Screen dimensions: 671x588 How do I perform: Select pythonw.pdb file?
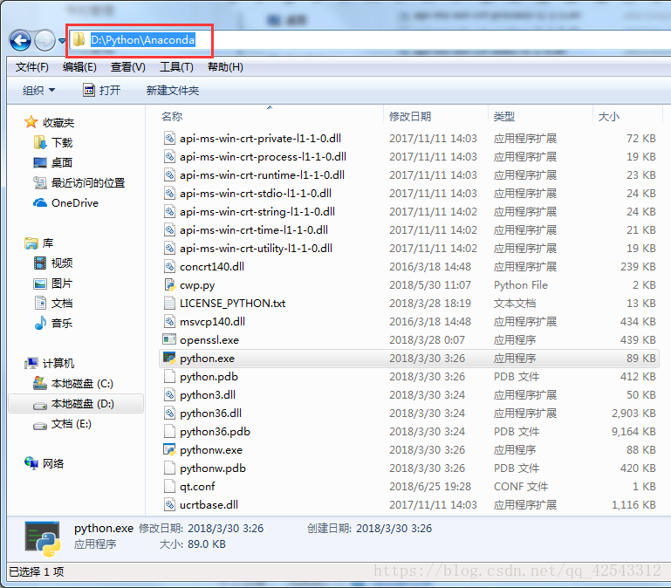click(204, 468)
